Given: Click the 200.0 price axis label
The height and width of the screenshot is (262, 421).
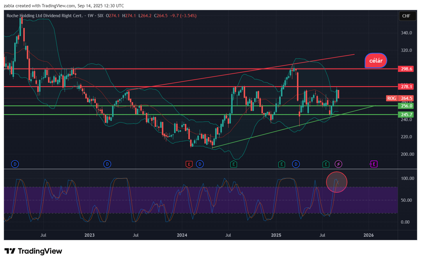Looking at the screenshot, I should click(407, 154).
